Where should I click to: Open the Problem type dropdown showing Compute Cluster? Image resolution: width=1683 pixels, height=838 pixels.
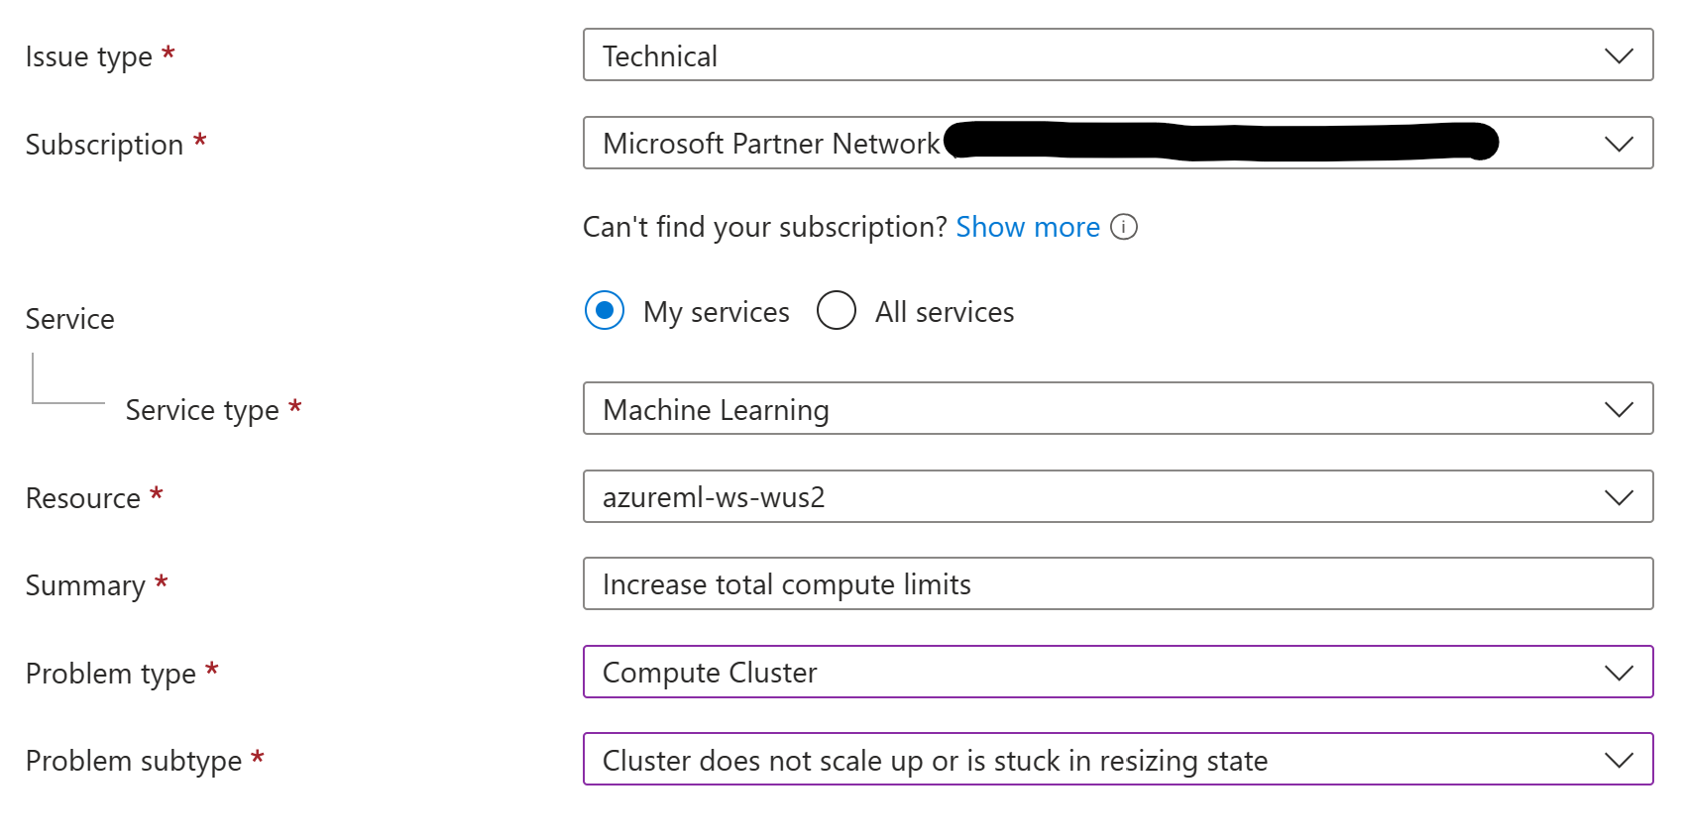click(x=1118, y=672)
